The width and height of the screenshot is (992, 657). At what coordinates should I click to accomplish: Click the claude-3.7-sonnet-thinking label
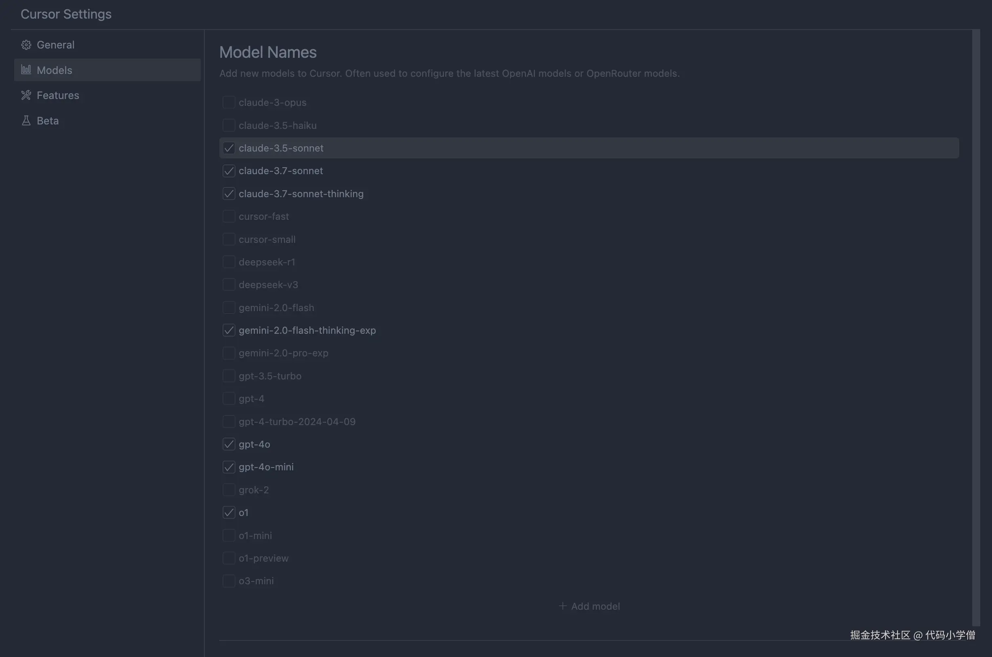point(301,194)
